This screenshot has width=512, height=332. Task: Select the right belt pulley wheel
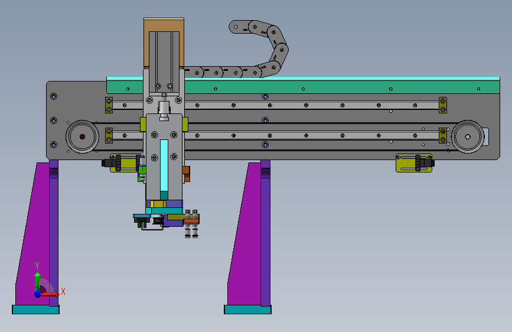(468, 136)
